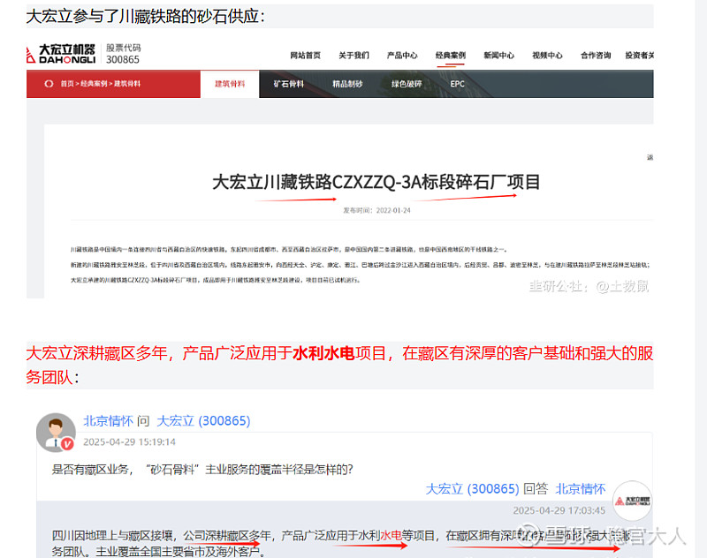Click stock code 300865 in the header
Image resolution: width=707 pixels, height=558 pixels.
click(x=123, y=59)
